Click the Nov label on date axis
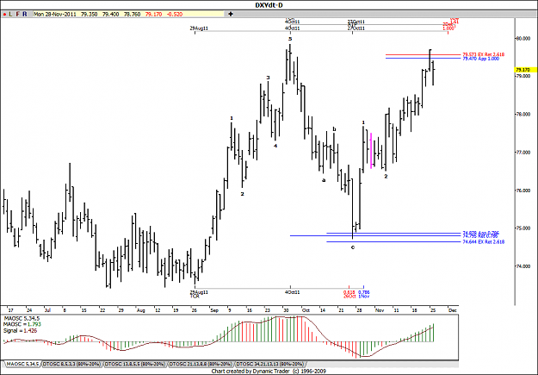 [380, 310]
